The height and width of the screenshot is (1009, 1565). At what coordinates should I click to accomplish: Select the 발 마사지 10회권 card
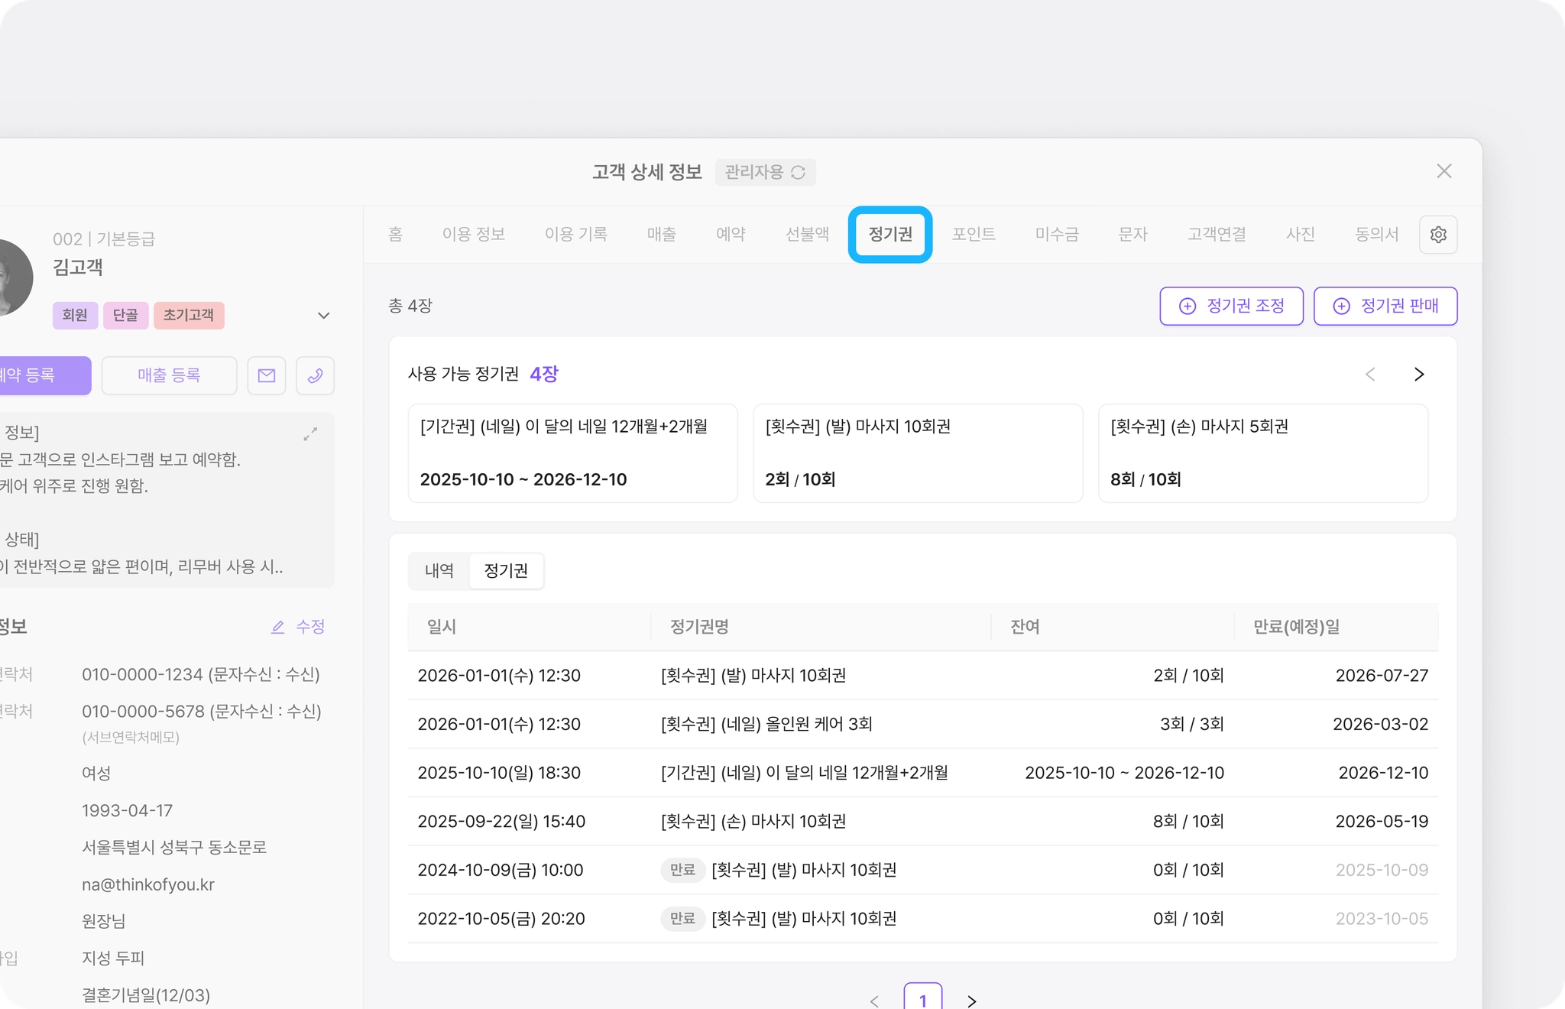(x=917, y=453)
